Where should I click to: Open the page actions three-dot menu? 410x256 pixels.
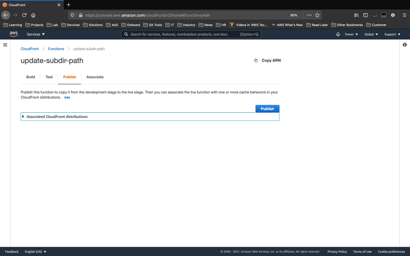pyautogui.click(x=309, y=15)
